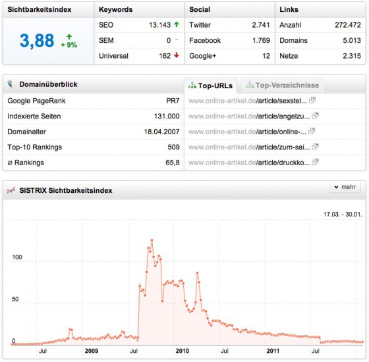The image size is (369, 362).
Task: Click the Anzahl links value 272.472
Action: (x=348, y=25)
